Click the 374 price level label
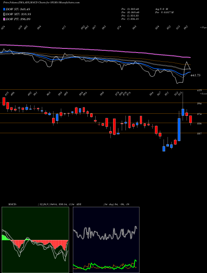The height and width of the screenshot is (273, 207). click(x=199, y=114)
